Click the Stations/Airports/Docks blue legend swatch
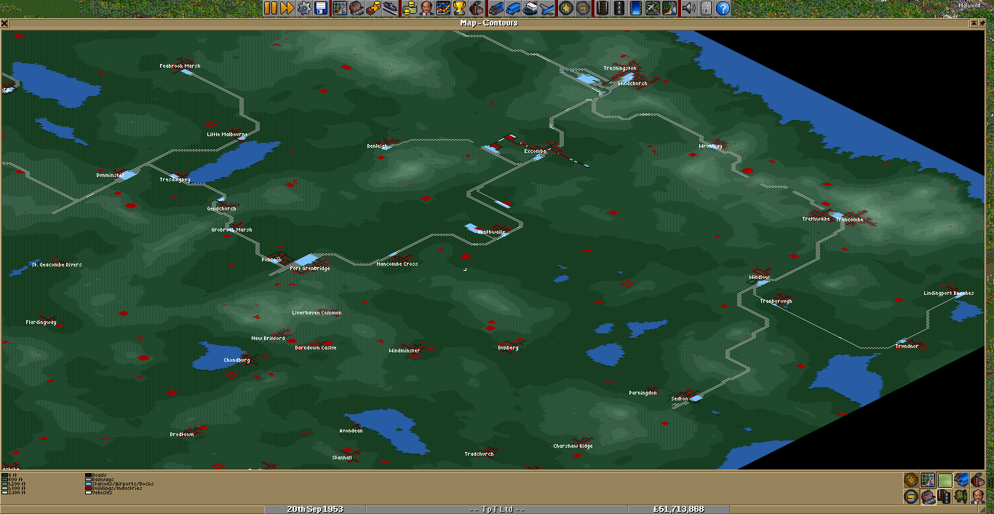The width and height of the screenshot is (994, 514). click(89, 483)
